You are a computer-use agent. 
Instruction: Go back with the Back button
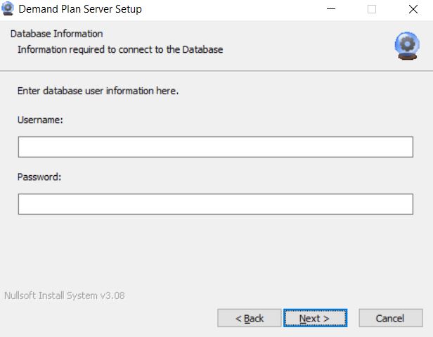[x=250, y=318]
